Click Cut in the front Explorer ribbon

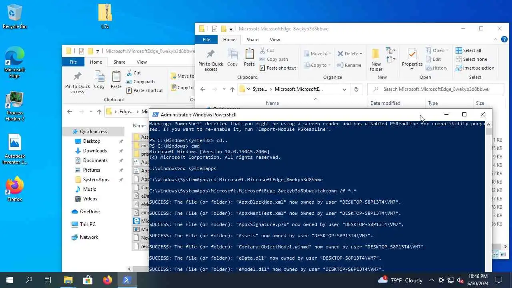click(267, 50)
